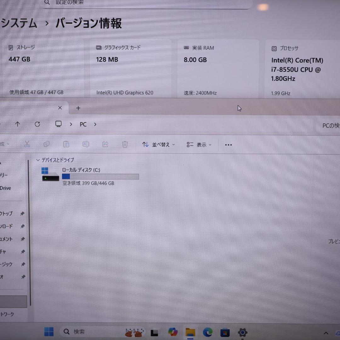The image size is (340, 340).
Task: Open the 並べ替え sort dropdown
Action: [x=158, y=144]
